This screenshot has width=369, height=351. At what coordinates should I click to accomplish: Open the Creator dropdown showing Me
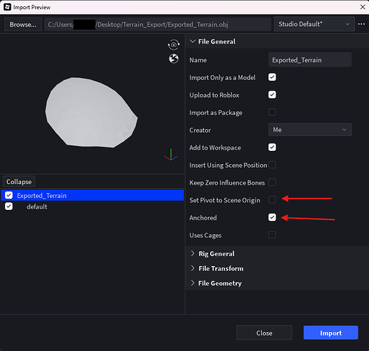(x=310, y=130)
